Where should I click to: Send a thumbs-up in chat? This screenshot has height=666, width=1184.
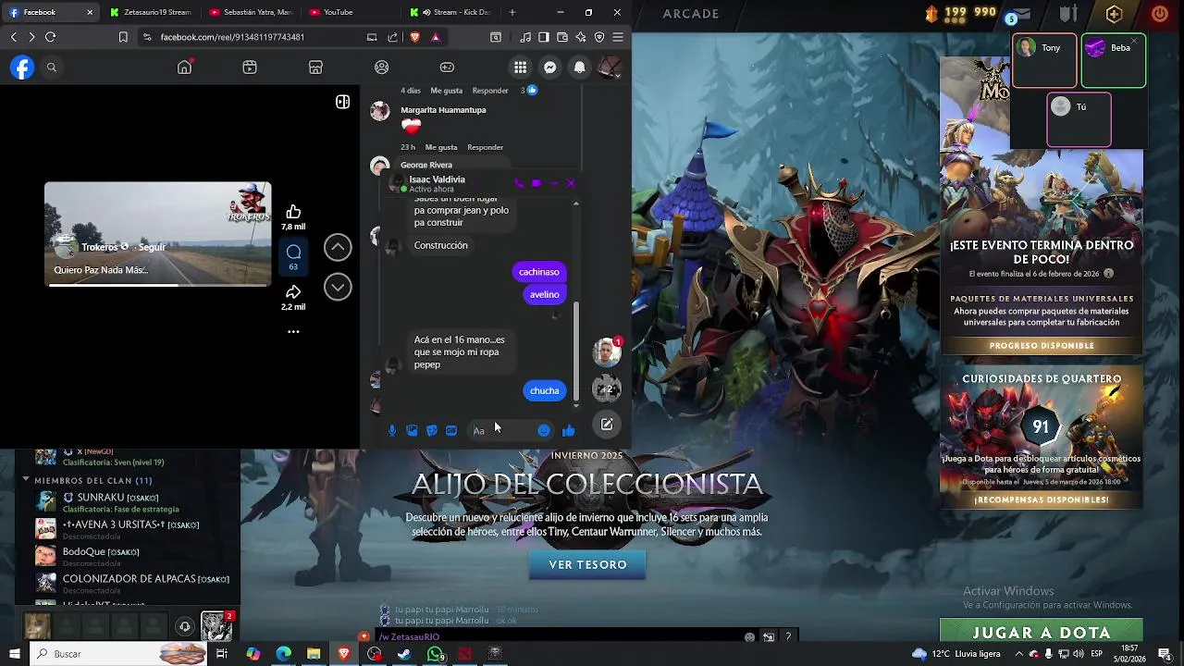(568, 430)
